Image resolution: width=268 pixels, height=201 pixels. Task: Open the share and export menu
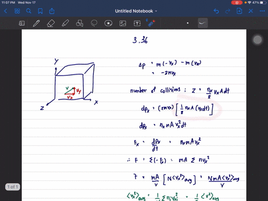(x=52, y=11)
